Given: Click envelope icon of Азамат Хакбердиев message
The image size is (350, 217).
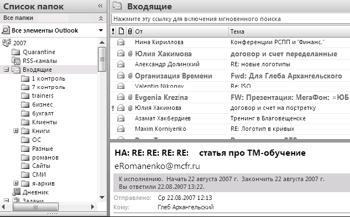Looking at the screenshot, I should 121,118.
